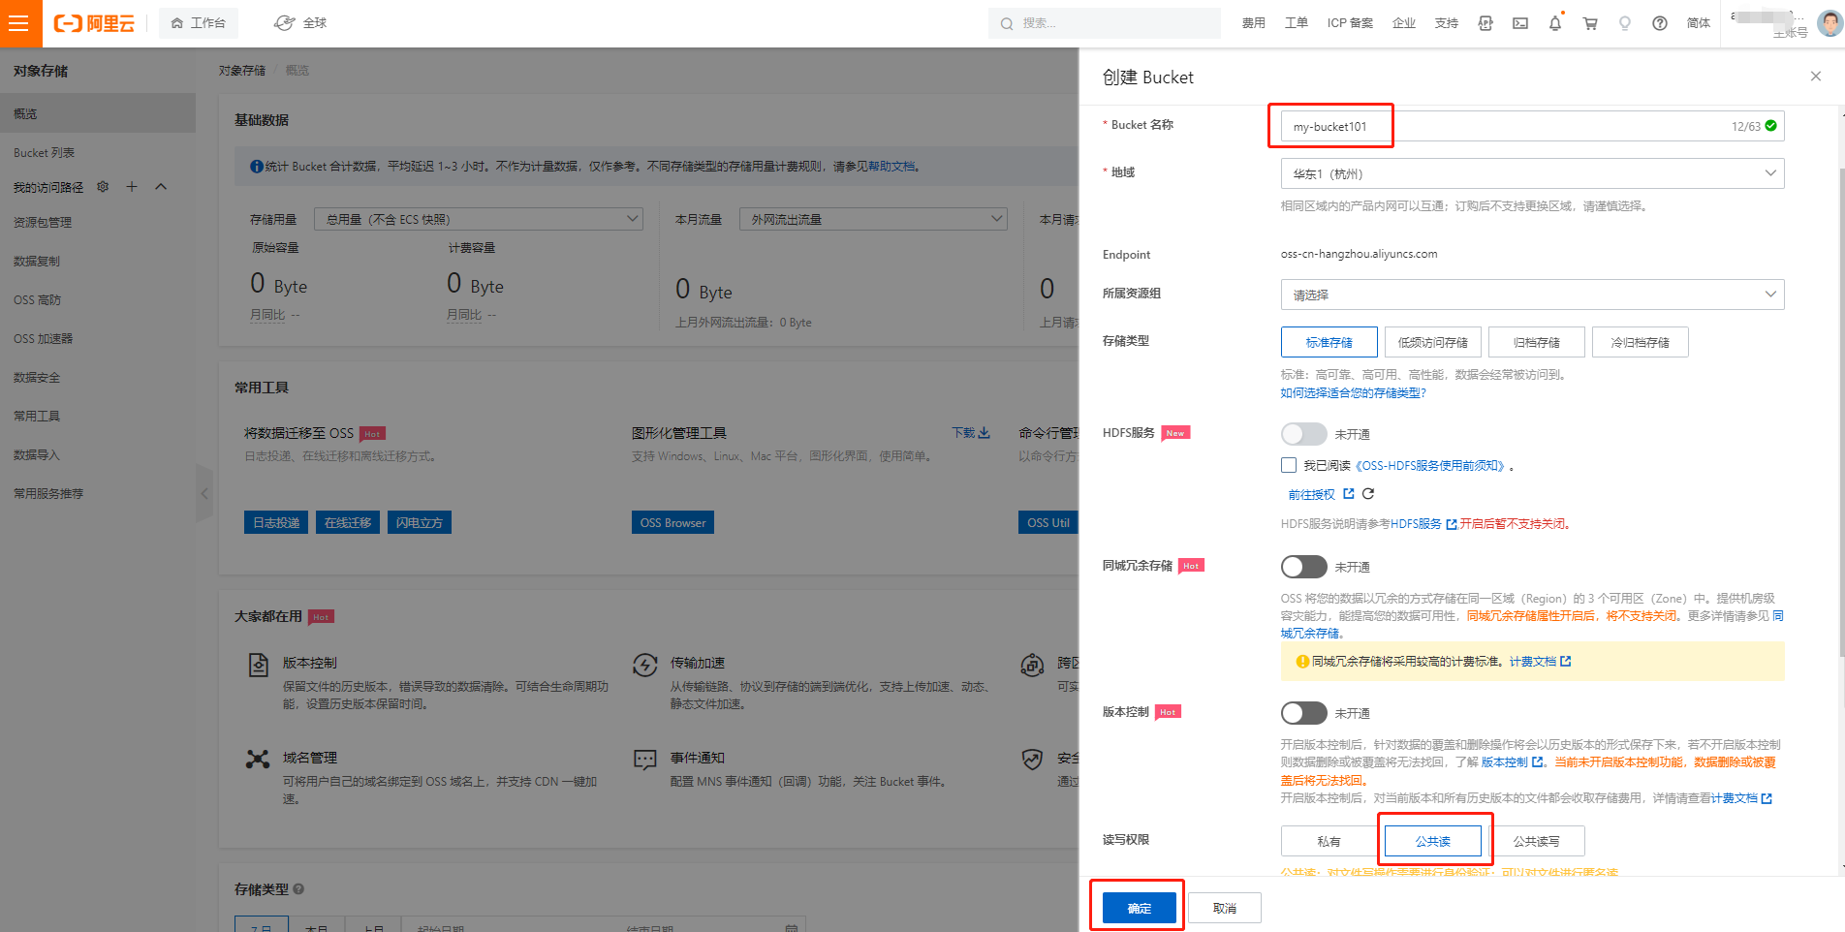Open the 所属资源组 dropdown
This screenshot has height=932, width=1845.
coord(1532,295)
